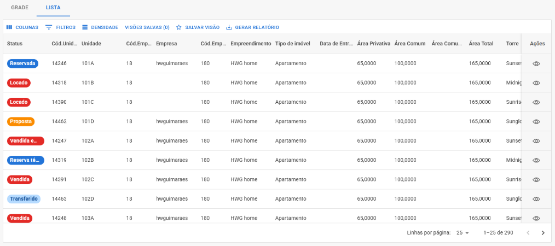View details of unit 102B eye icon
Viewport: 555px width, 246px height.
pyautogui.click(x=536, y=160)
